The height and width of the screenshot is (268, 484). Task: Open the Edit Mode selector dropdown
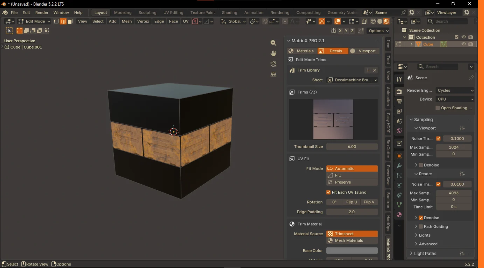pos(34,21)
